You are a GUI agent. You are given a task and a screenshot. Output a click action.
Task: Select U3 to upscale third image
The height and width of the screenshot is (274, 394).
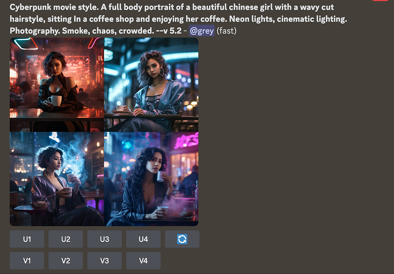[x=105, y=239]
